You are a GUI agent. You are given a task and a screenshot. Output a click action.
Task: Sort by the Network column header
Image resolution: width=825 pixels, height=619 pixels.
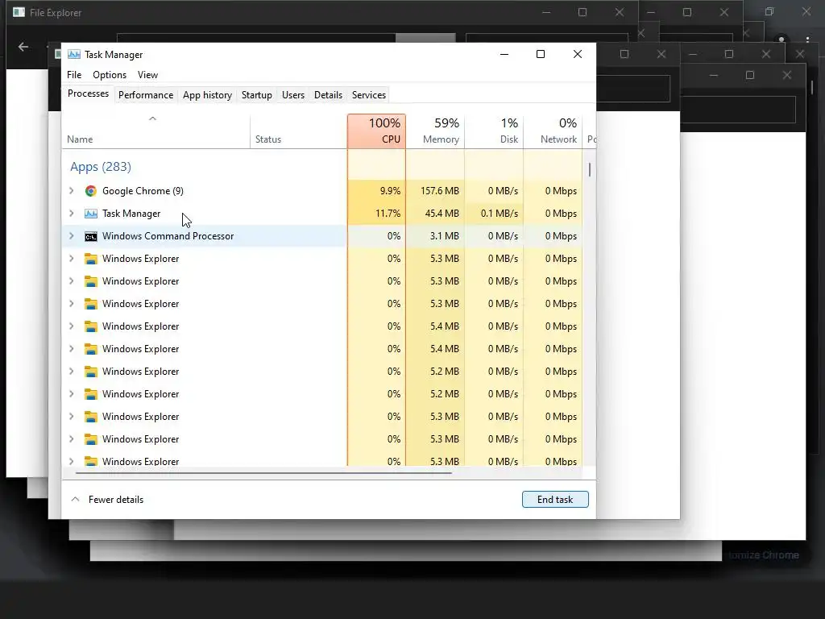click(x=553, y=131)
